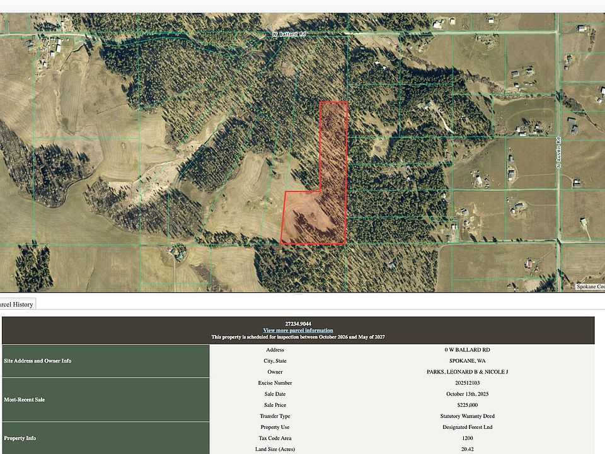
Task: Select tax code area value 1200
Action: (x=467, y=438)
